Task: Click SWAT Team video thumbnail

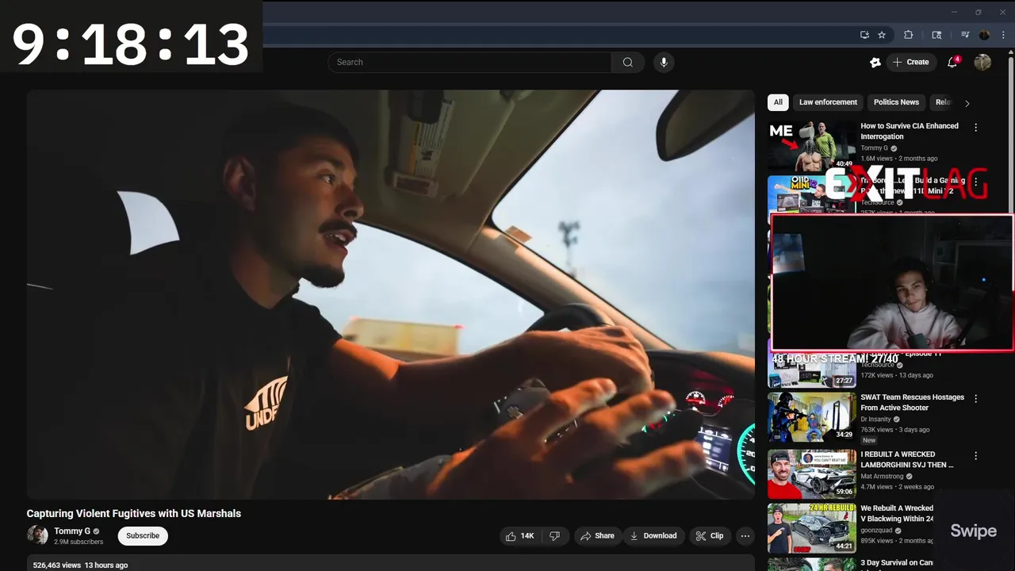Action: [x=811, y=416]
